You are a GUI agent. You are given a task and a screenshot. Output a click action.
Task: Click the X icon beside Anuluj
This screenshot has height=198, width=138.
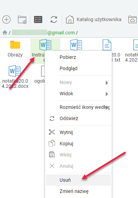tap(52, 166)
